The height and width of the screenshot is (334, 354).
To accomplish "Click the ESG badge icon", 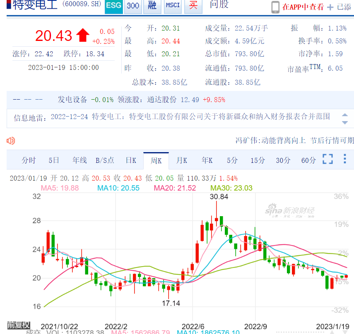I will pos(113,6).
